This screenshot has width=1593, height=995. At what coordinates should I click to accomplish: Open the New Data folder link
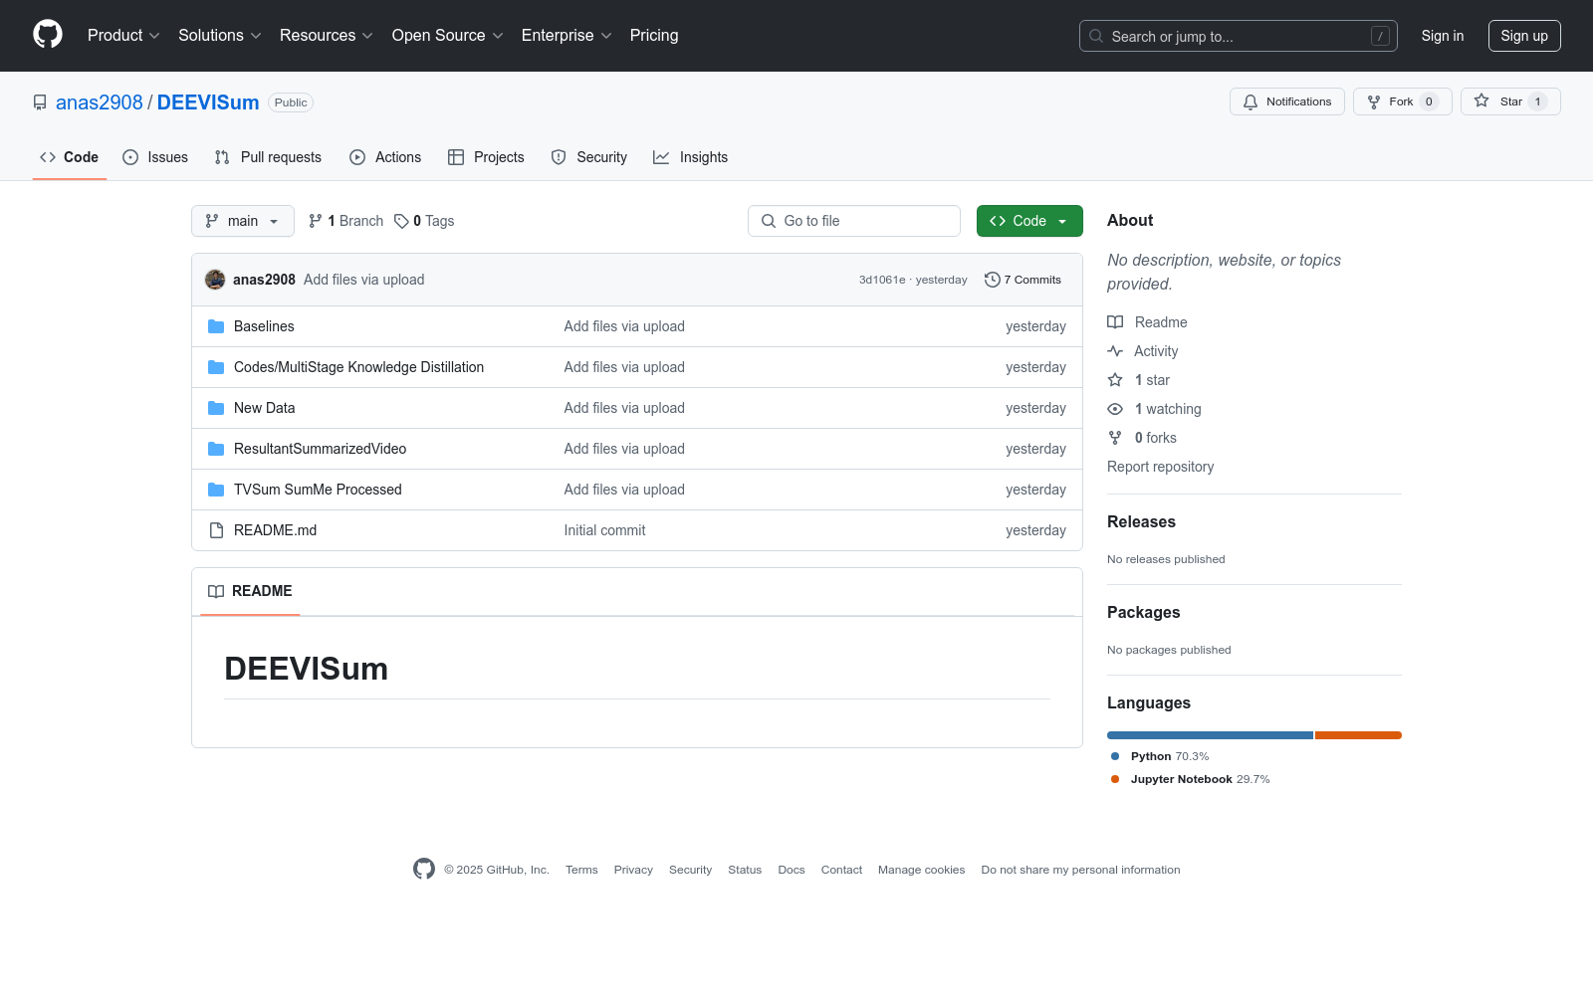(264, 408)
